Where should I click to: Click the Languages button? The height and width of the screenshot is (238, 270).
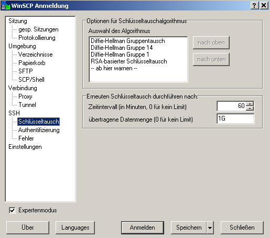pos(75,228)
